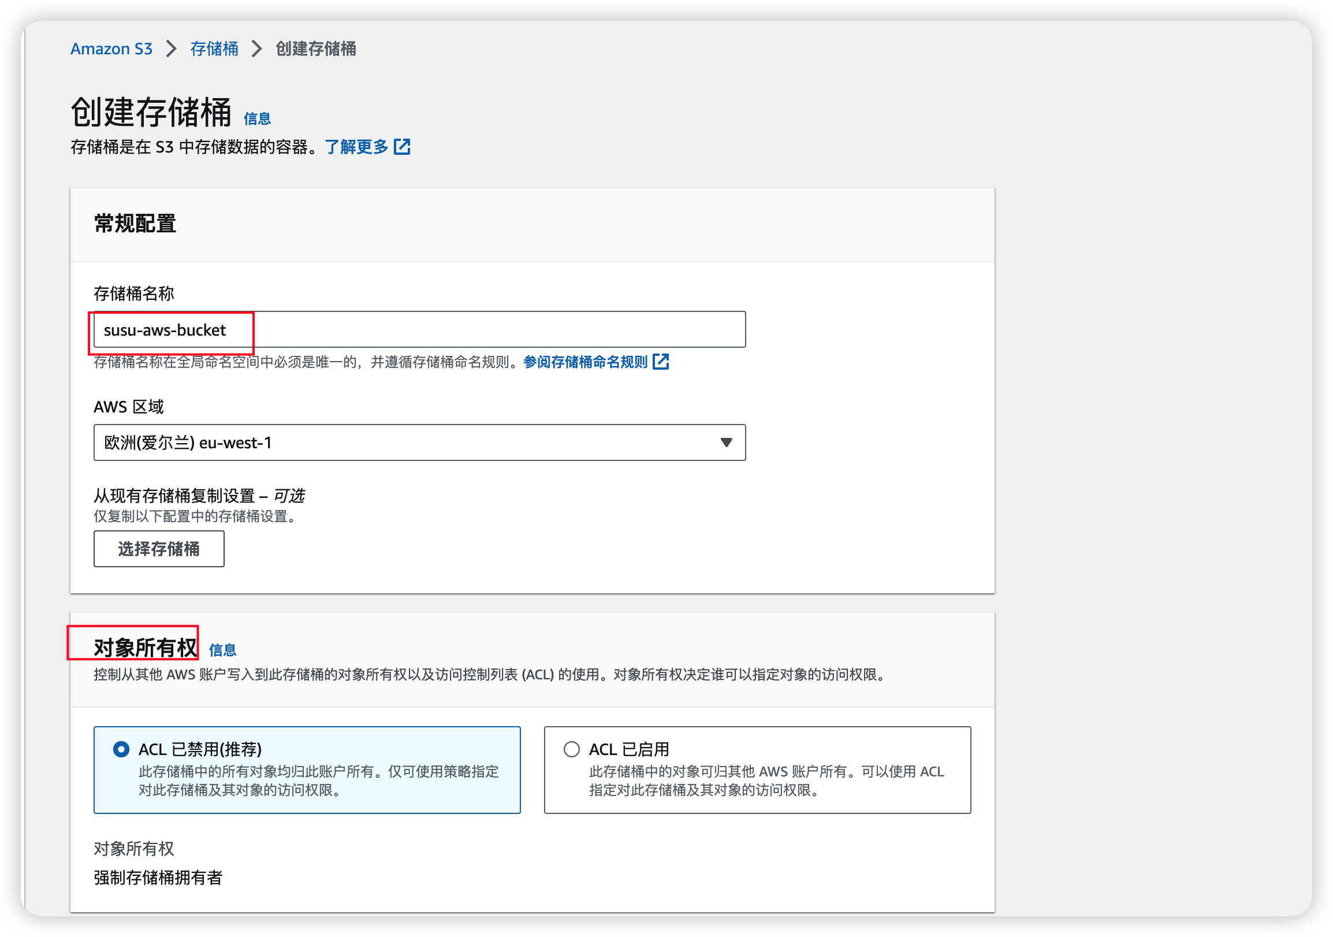Select ACL 已禁用(推荐) radio option
The height and width of the screenshot is (937, 1333).
pos(121,749)
